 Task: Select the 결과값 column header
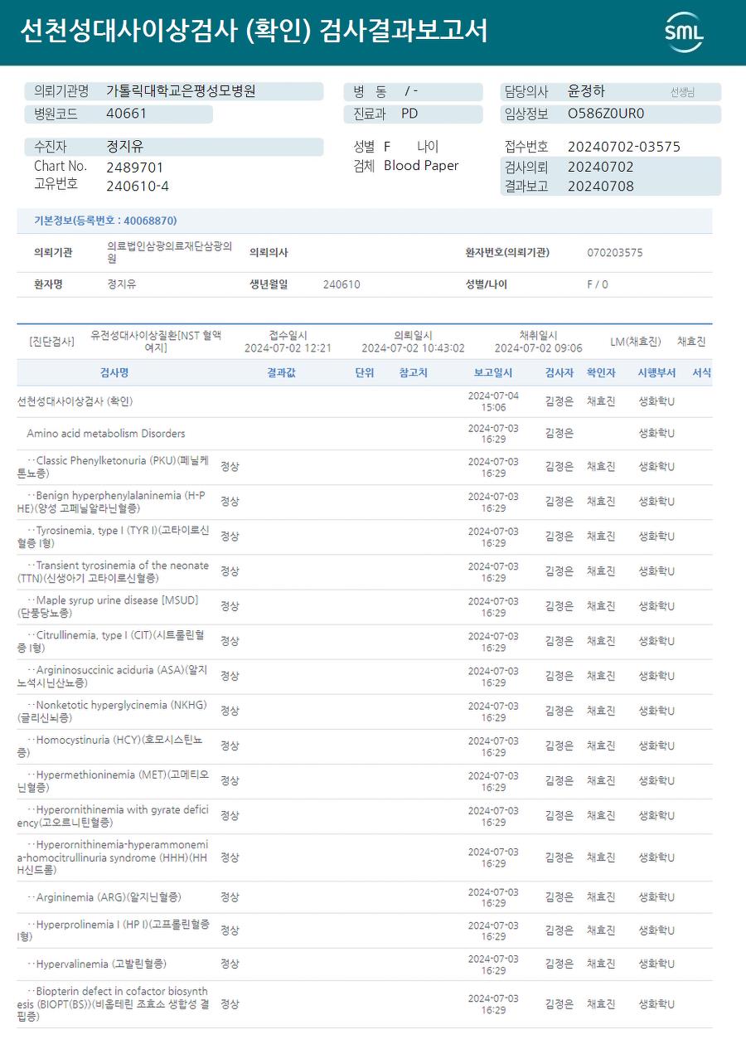click(281, 373)
